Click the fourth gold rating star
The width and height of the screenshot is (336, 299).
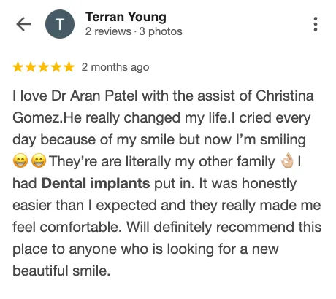tap(56, 67)
